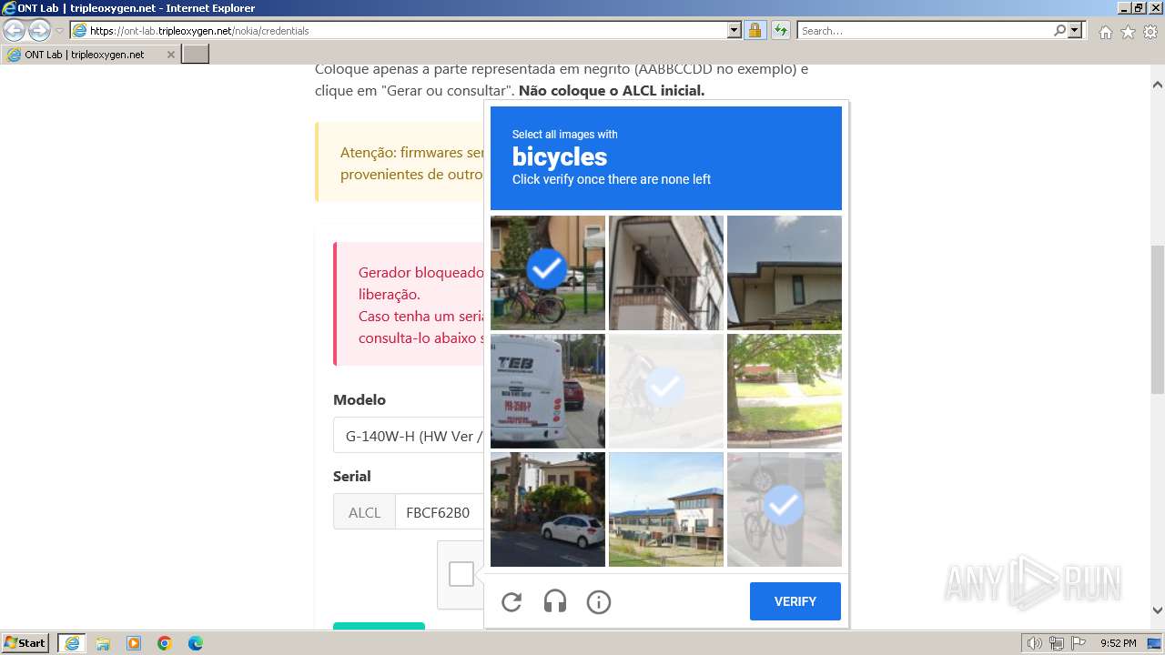This screenshot has height=655, width=1165.
Task: Select the white car street tile
Action: click(548, 509)
